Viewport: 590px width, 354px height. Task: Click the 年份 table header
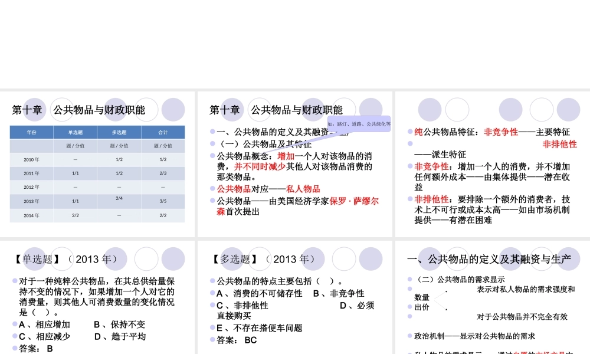click(x=32, y=132)
